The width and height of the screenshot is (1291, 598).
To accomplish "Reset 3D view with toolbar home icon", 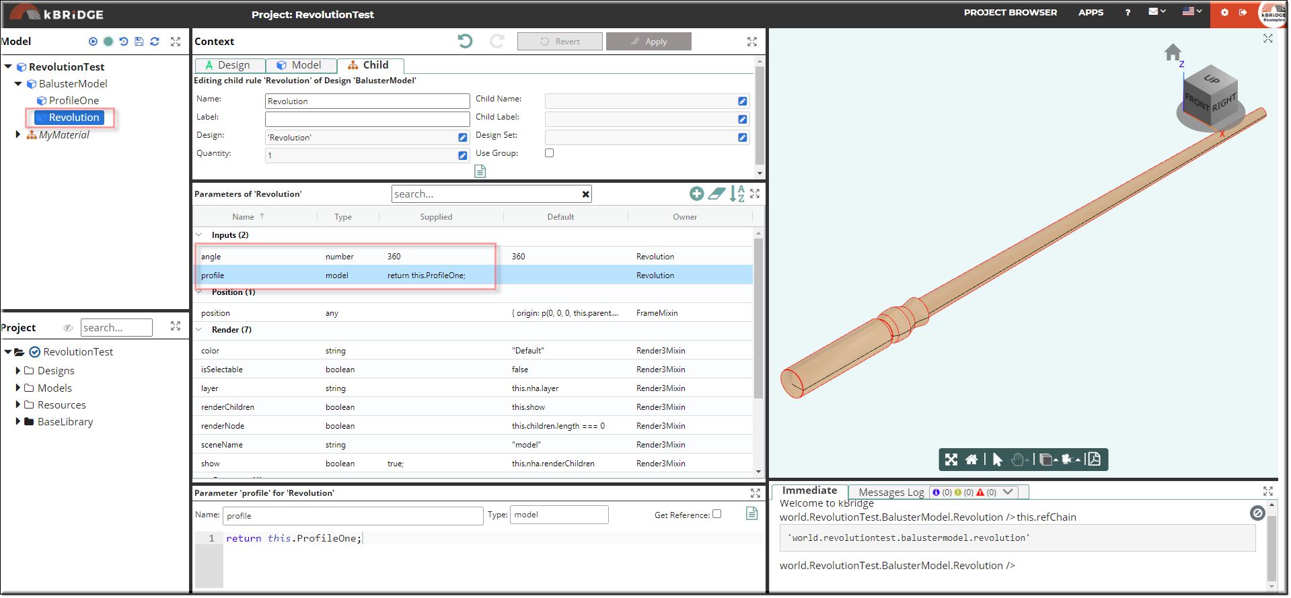I will pos(971,460).
